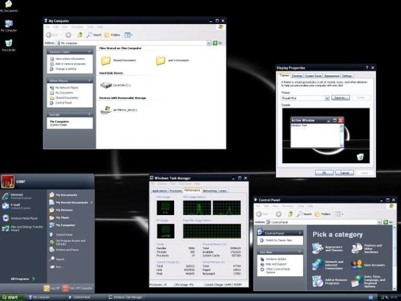This screenshot has width=401, height=301.
Task: Click Search in Start menu
Action: coord(57,259)
